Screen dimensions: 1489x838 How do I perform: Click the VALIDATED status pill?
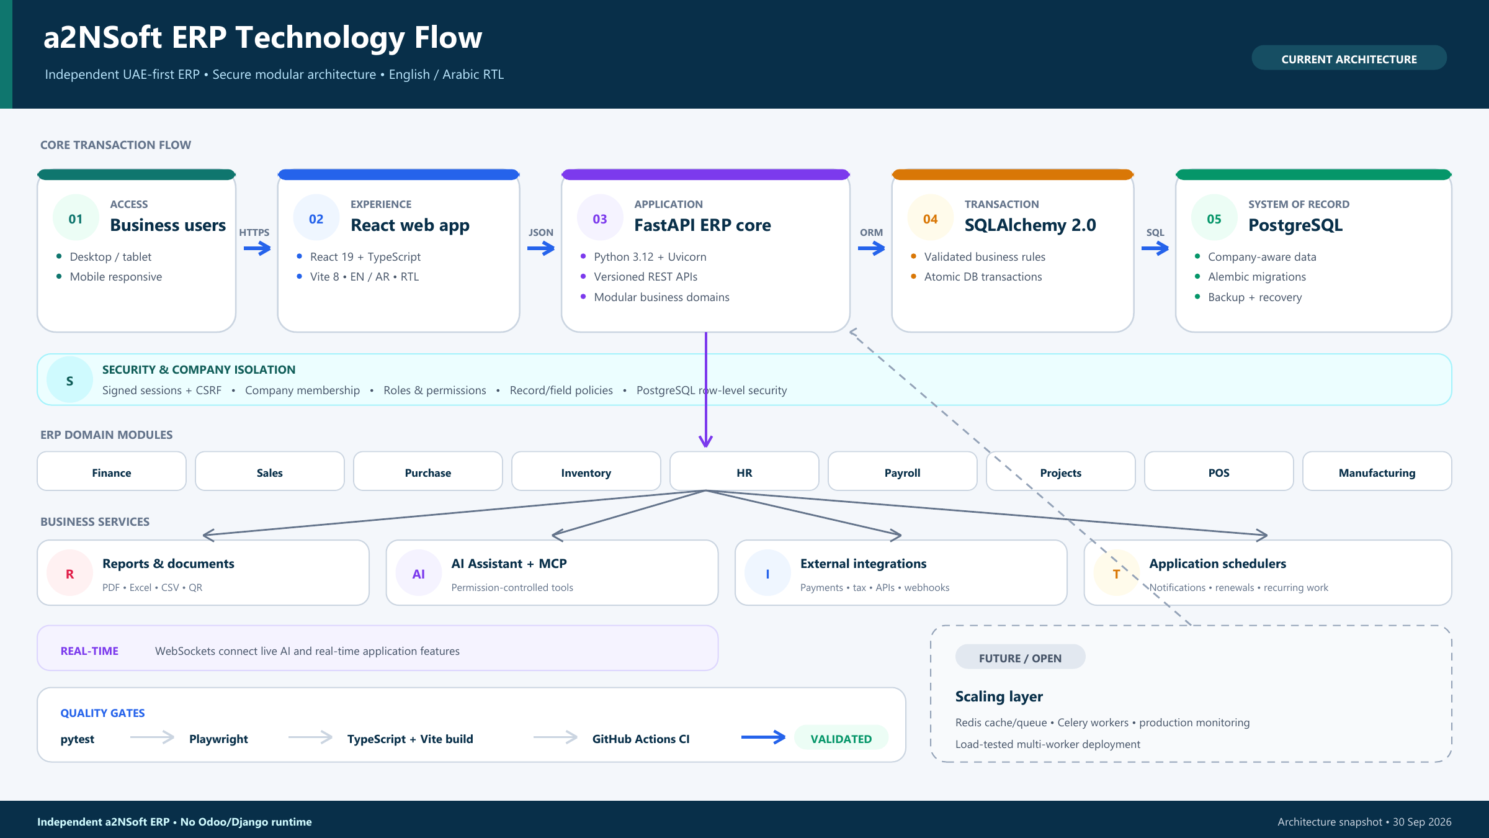point(841,738)
